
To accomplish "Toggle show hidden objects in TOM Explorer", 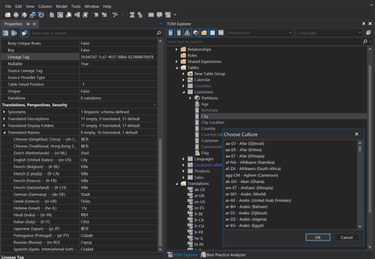I will point(212,33).
